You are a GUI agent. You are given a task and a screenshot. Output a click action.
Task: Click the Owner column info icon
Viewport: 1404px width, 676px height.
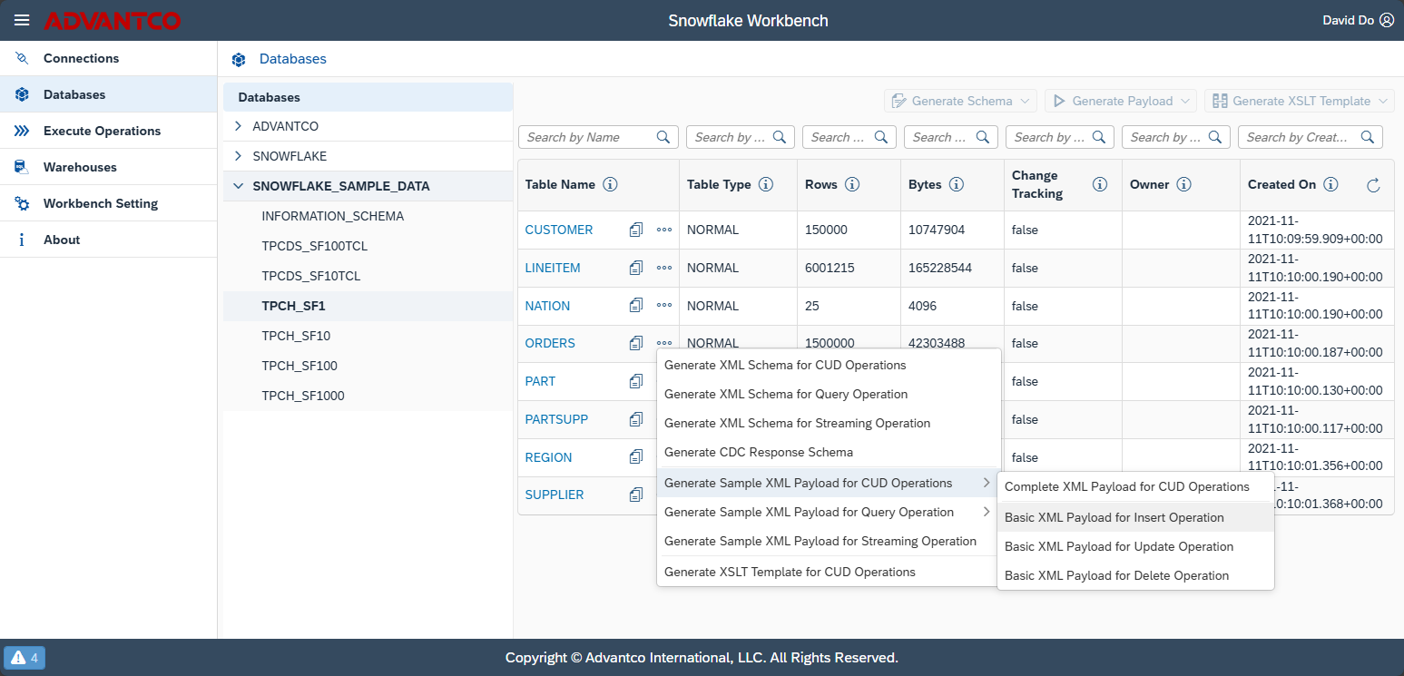click(1183, 184)
